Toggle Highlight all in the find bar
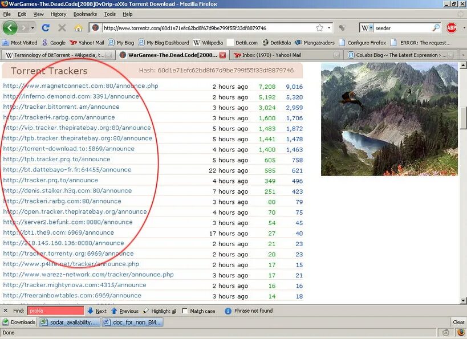The image size is (467, 339). coord(160,311)
